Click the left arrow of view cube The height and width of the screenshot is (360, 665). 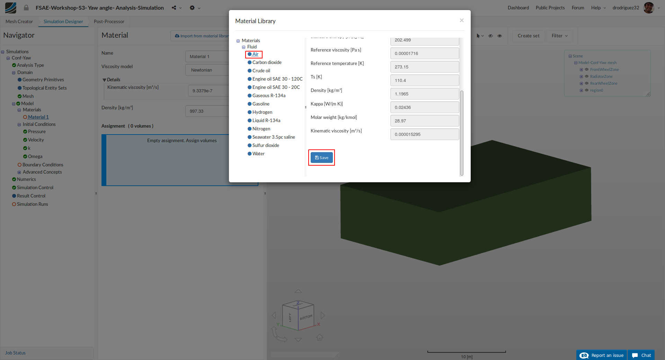pos(274,315)
